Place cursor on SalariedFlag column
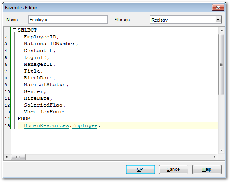This screenshot has height=182, width=230. point(43,105)
